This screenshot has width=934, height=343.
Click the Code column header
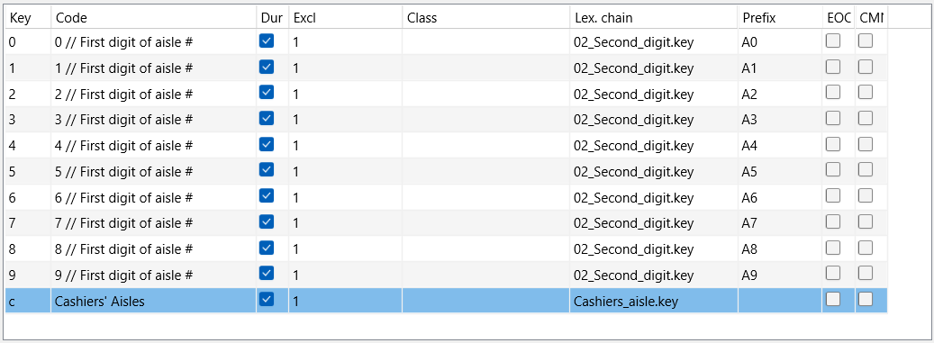(154, 18)
